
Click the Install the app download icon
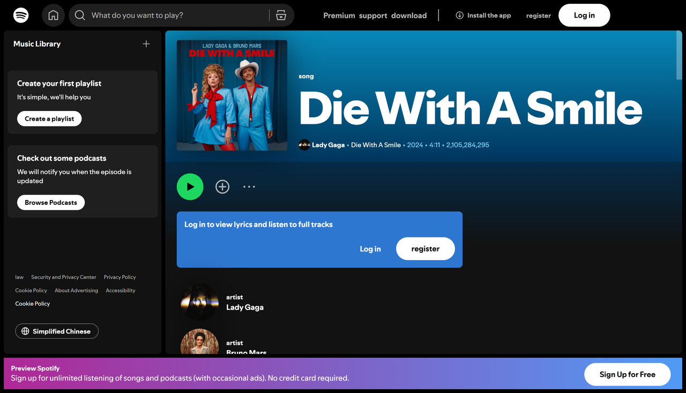click(x=460, y=16)
